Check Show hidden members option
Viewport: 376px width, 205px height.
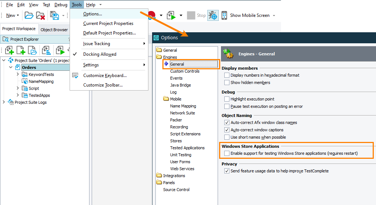pos(226,83)
